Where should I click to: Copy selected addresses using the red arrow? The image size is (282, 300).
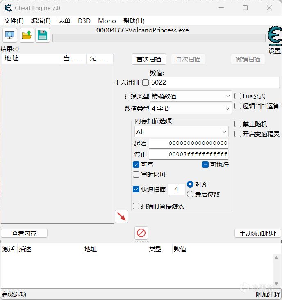click(121, 216)
